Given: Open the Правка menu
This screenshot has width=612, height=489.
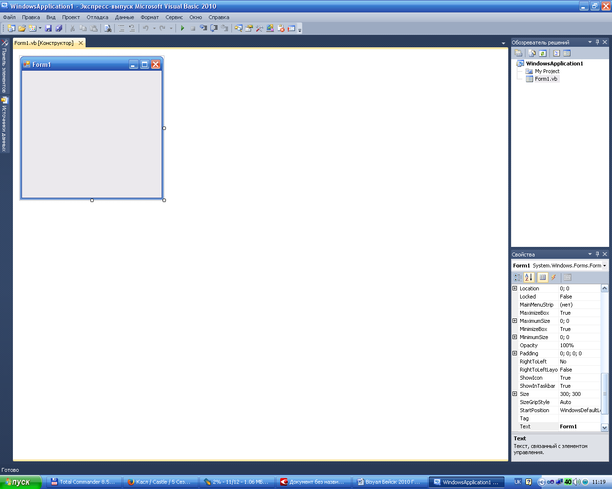Looking at the screenshot, I should 31,17.
